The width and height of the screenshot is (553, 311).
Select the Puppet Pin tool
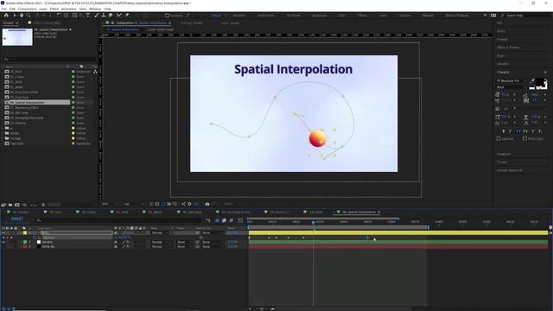tap(127, 16)
